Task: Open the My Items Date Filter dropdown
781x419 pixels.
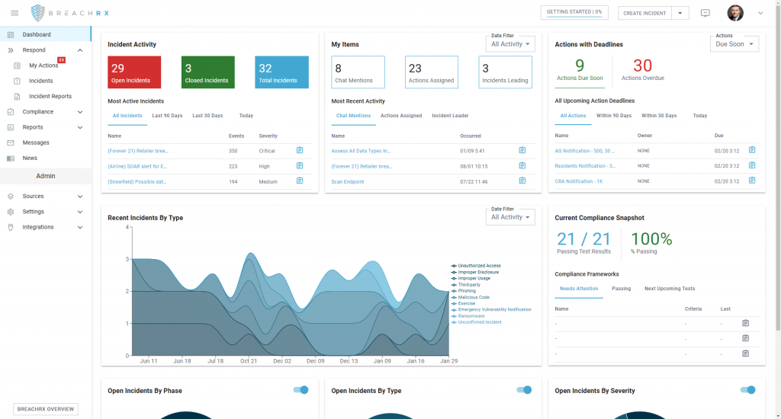Action: point(510,43)
